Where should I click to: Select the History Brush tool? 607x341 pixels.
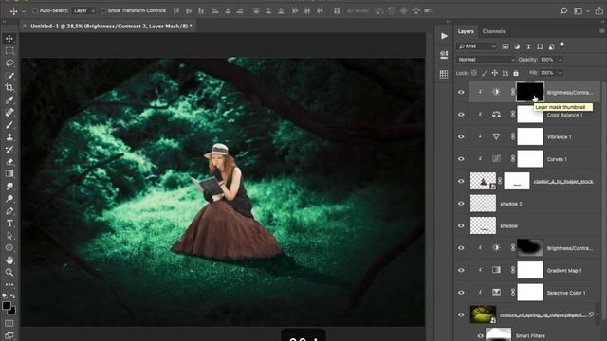click(x=9, y=150)
